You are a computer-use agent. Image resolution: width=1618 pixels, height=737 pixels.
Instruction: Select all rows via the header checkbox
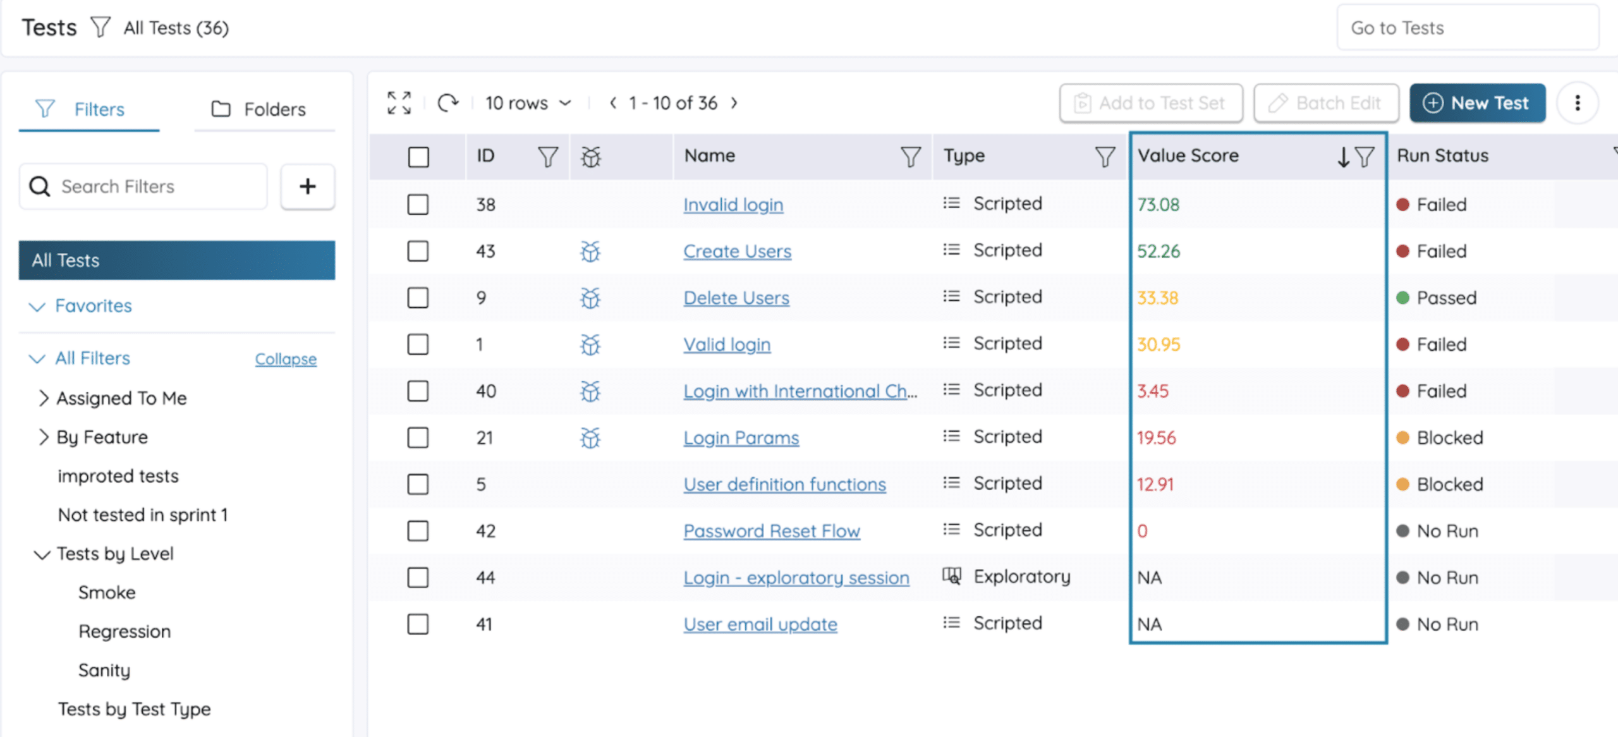[418, 156]
